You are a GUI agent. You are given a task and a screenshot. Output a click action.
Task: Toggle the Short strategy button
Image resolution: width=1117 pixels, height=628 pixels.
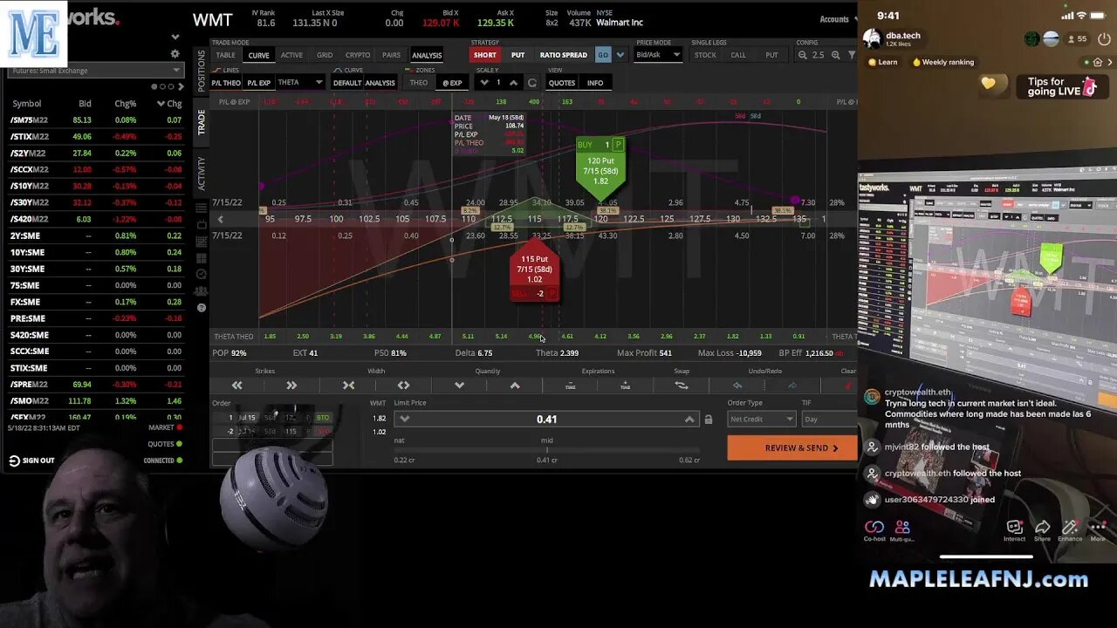[x=484, y=55]
